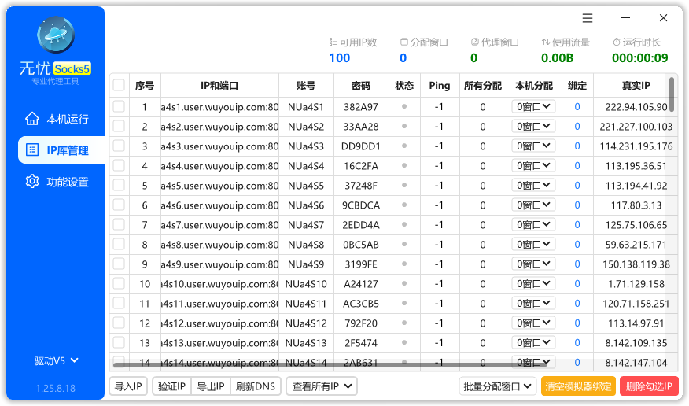Click the 使用流量 arrows icon

546,42
